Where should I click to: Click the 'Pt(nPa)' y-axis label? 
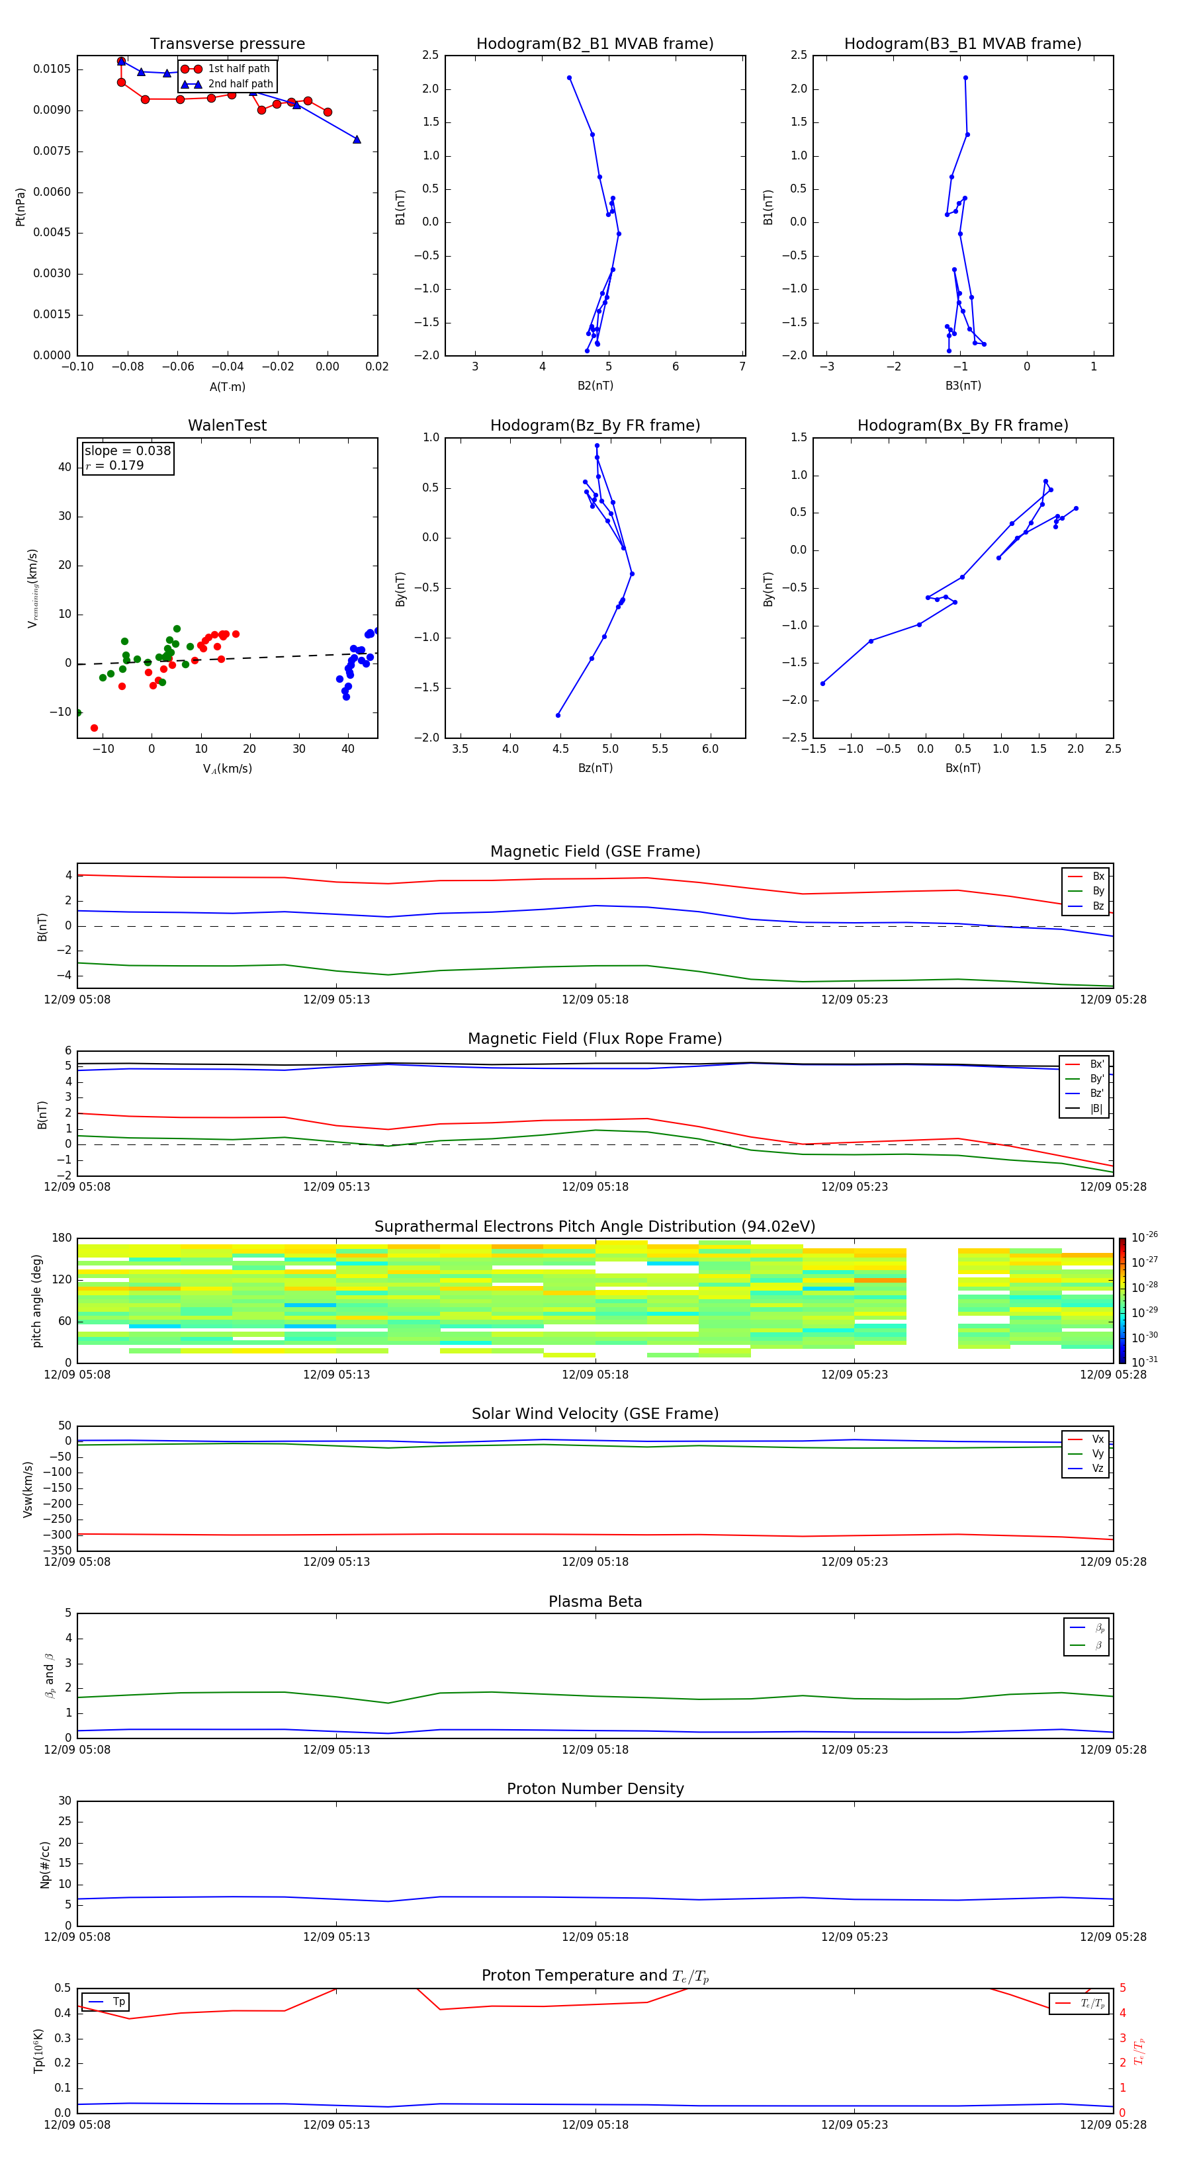21,206
